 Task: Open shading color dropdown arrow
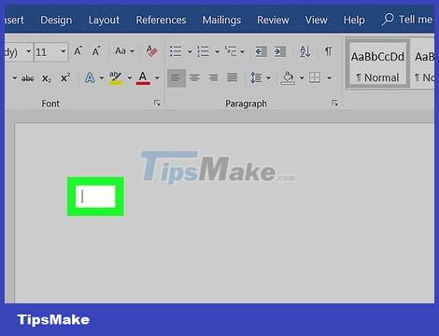[302, 78]
